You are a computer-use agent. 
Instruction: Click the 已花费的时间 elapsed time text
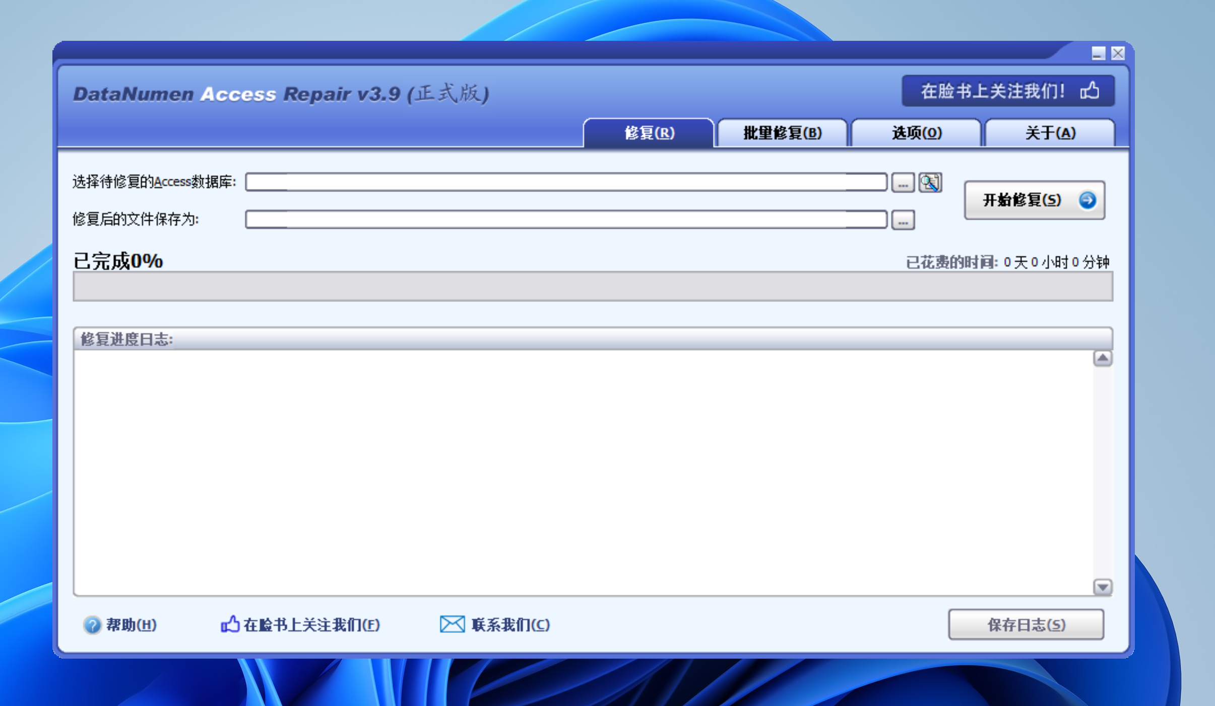1007,262
